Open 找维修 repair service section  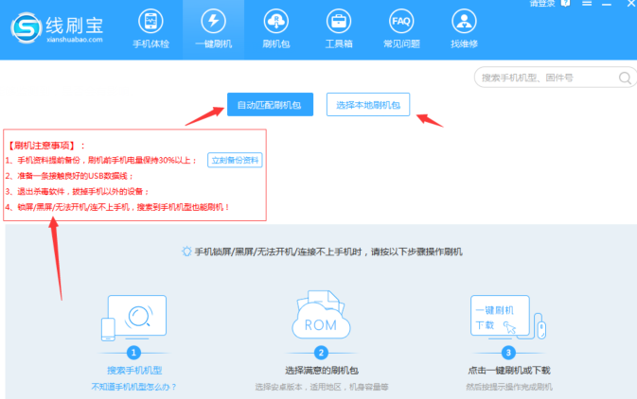pyautogui.click(x=463, y=29)
